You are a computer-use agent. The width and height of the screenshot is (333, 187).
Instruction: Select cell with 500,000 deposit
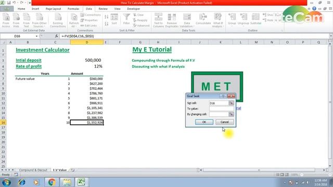point(87,60)
